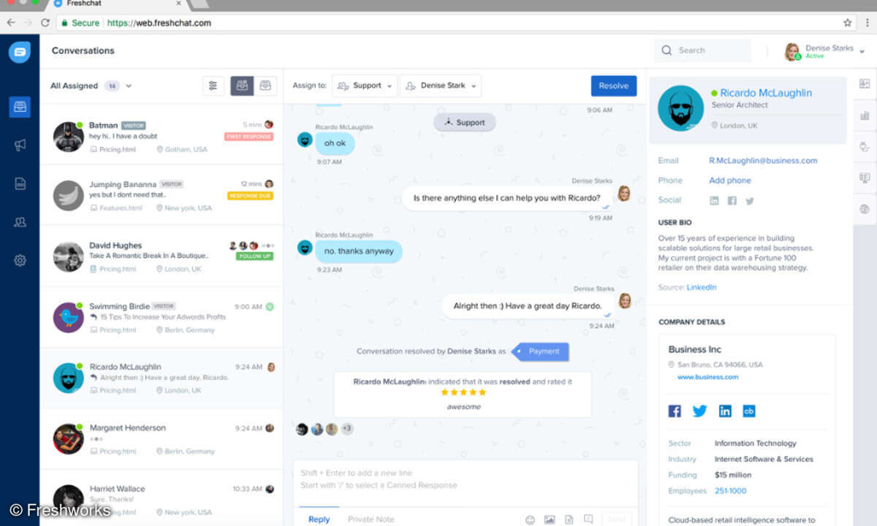The height and width of the screenshot is (526, 877).
Task: Click the Payment tag label
Action: pyautogui.click(x=539, y=351)
